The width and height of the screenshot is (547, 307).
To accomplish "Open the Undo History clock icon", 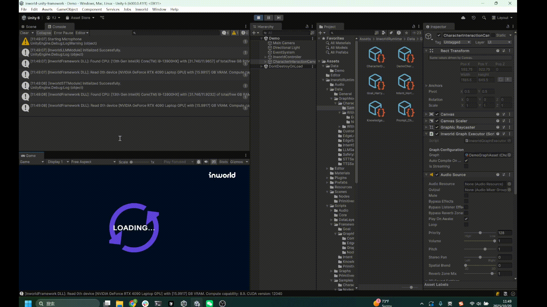I will point(473,18).
